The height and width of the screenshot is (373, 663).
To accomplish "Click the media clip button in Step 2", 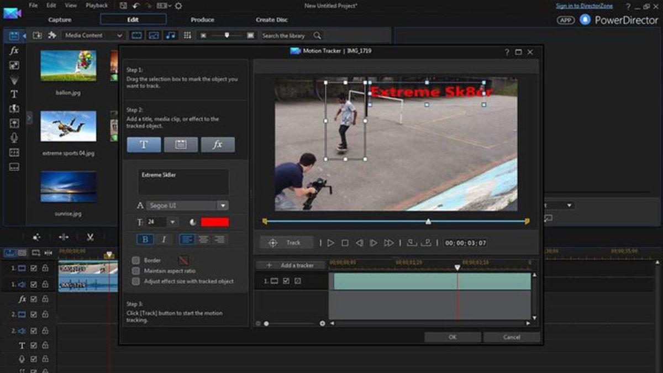I will pyautogui.click(x=180, y=145).
